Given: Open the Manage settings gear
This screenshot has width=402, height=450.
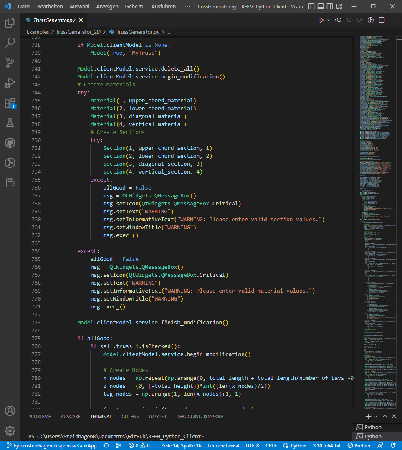Looking at the screenshot, I should point(10,430).
